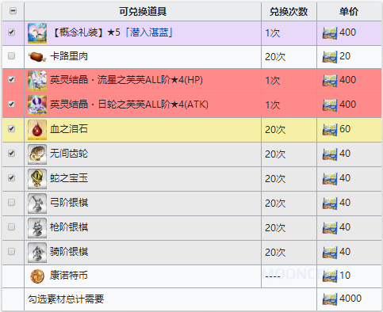This screenshot has height=312, width=383.
Task: Click the 无间齿轮 item name
Action: tap(69, 154)
